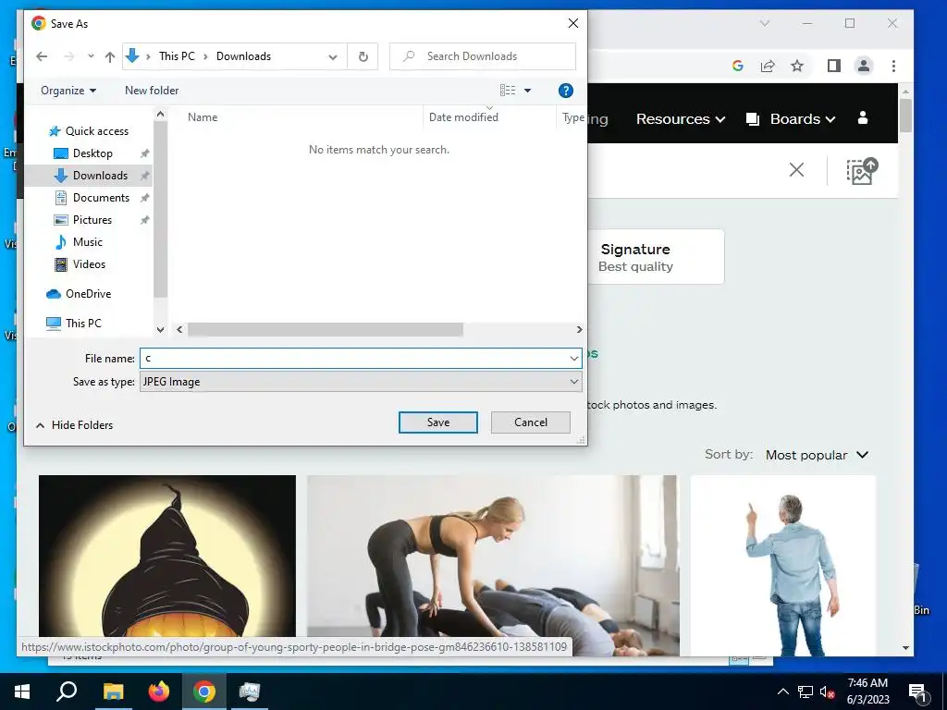Screen dimensions: 947x710
Task: Open Google icon in Chrome toolbar
Action: click(737, 66)
